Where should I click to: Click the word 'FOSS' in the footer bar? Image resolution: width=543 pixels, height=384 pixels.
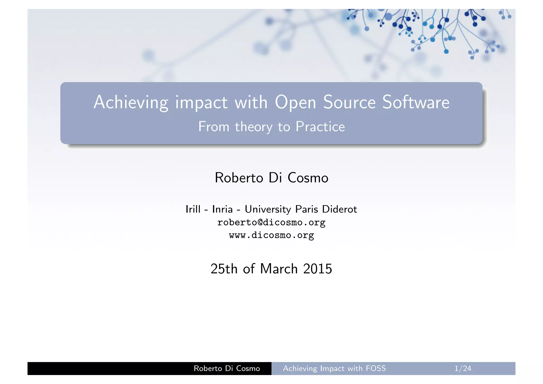click(x=376, y=368)
